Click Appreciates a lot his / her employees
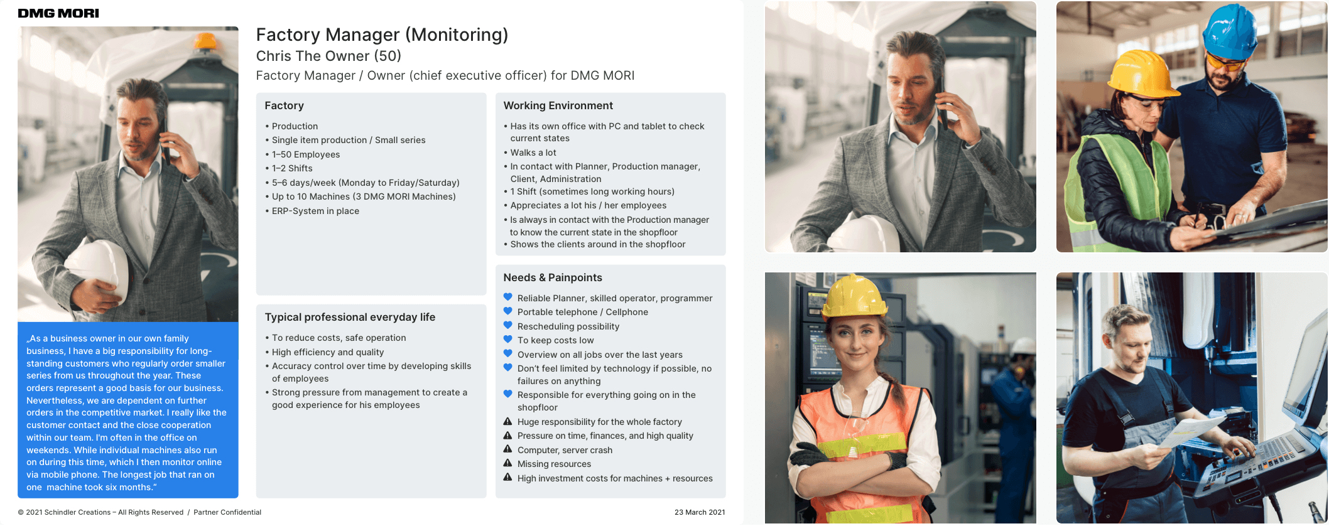Image resolution: width=1329 pixels, height=526 pixels. [585, 205]
